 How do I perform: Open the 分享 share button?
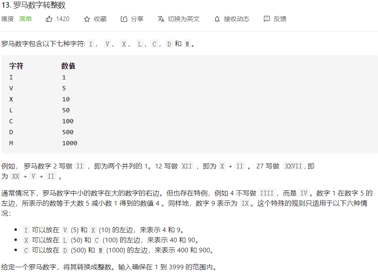132,19
